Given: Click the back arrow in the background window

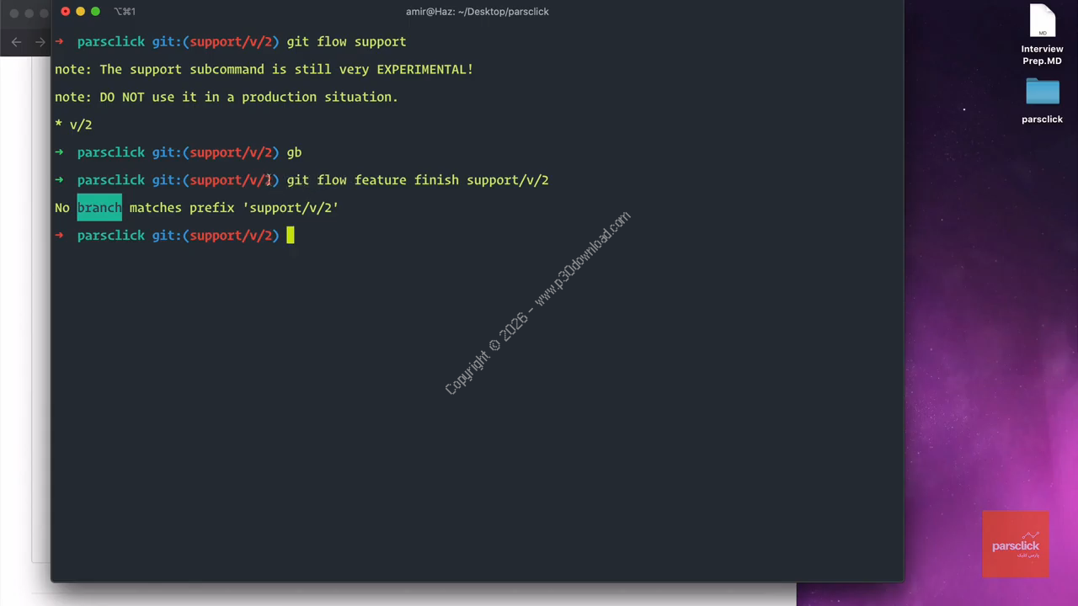Looking at the screenshot, I should point(17,41).
